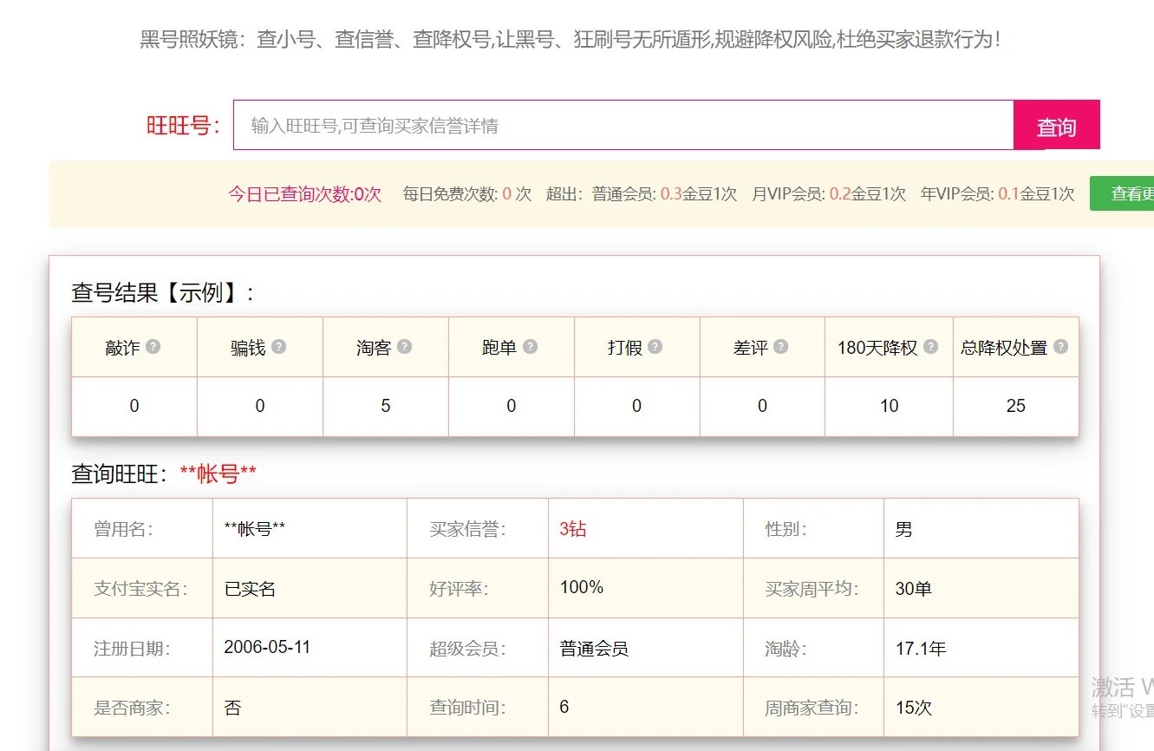Select the 敲诈 column header
1154x751 pixels.
[134, 347]
